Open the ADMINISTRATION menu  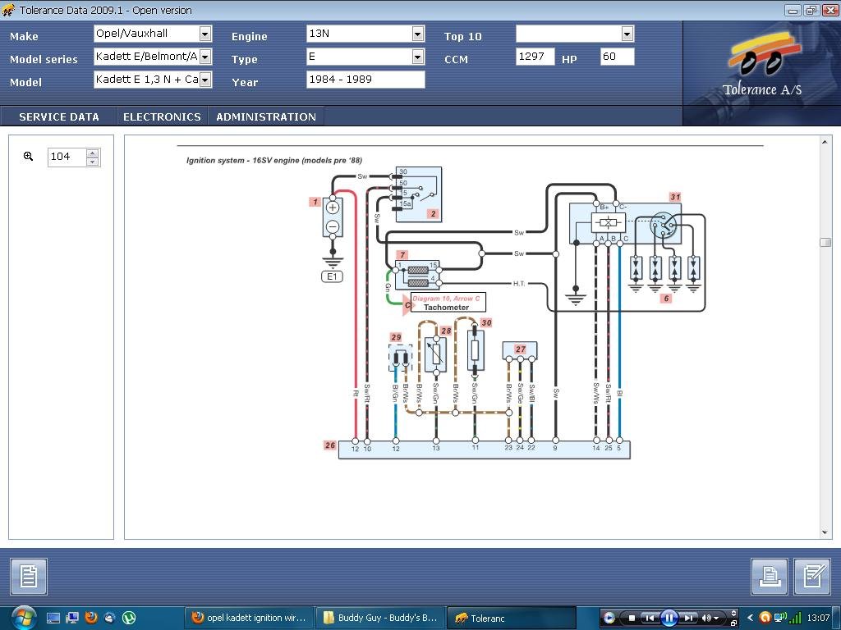266,116
